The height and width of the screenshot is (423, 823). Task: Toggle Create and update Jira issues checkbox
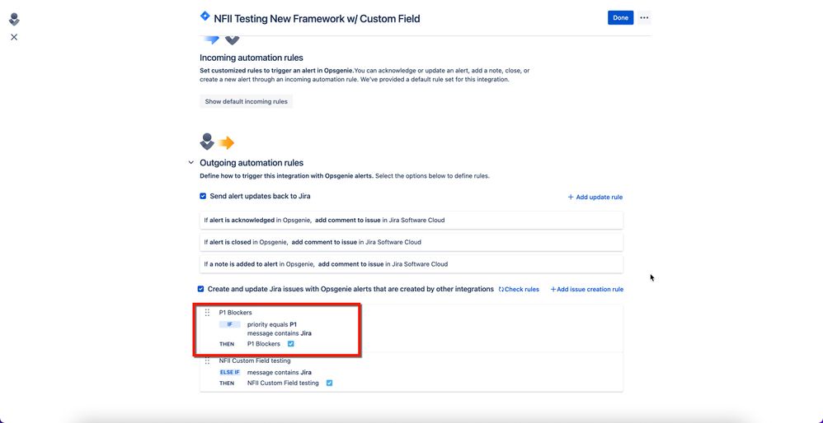click(x=200, y=289)
